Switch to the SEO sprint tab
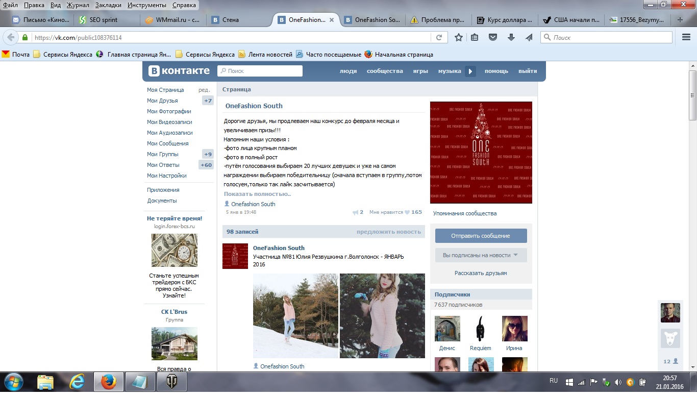This screenshot has width=697, height=397. [107, 20]
